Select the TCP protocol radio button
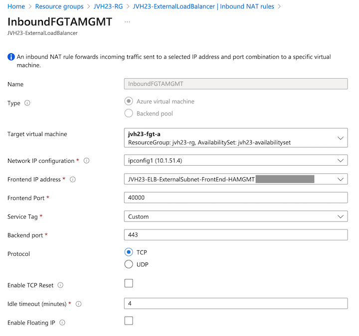The width and height of the screenshot is (359, 336). pyautogui.click(x=129, y=252)
